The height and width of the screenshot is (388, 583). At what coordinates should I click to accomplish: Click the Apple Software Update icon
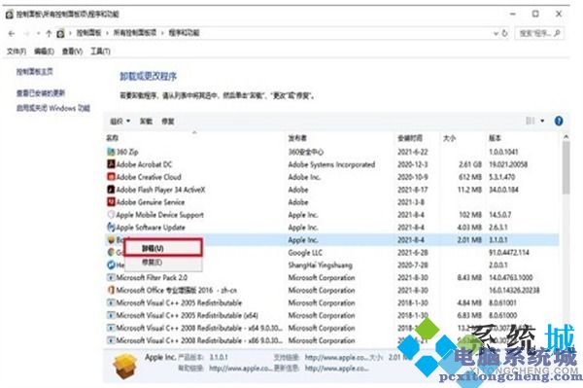[111, 227]
